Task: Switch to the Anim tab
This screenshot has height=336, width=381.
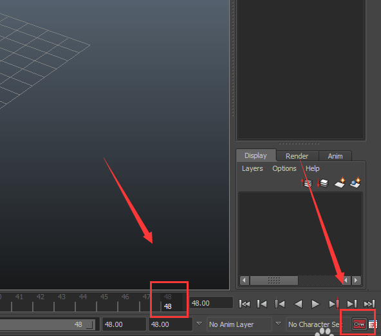Action: (335, 156)
